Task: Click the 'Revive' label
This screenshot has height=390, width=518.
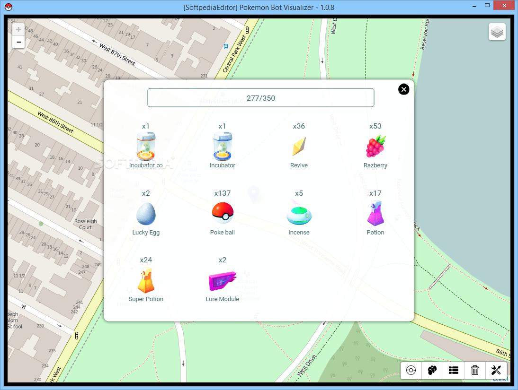Action: point(299,165)
